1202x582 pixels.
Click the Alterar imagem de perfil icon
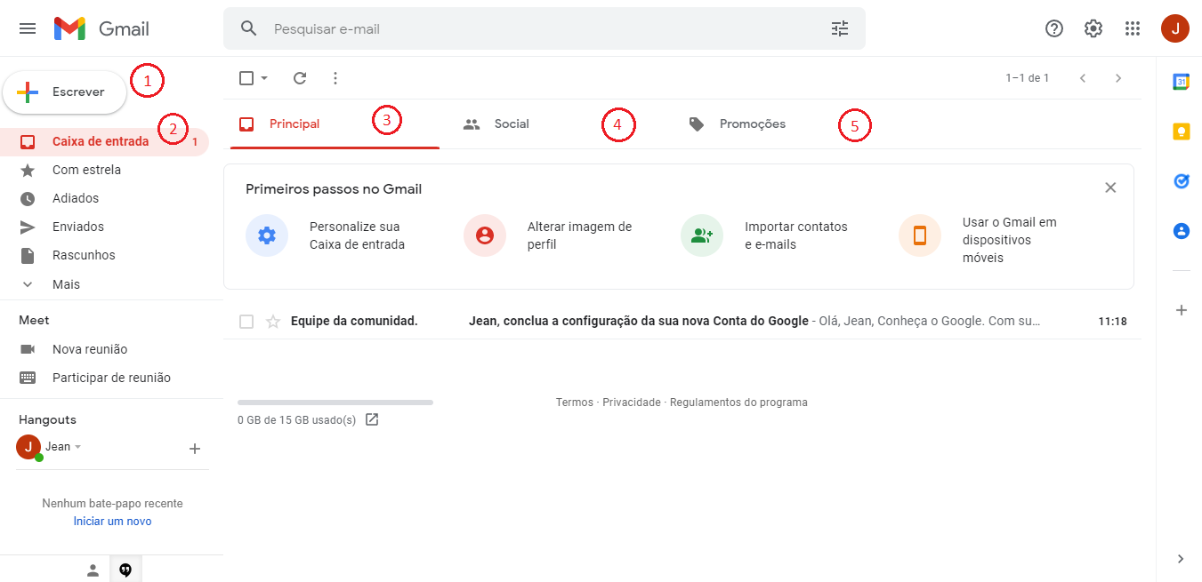point(485,235)
